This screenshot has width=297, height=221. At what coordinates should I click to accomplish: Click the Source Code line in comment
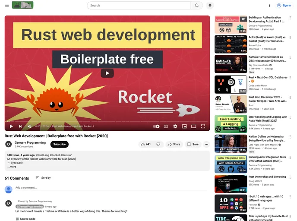click(x=25, y=219)
